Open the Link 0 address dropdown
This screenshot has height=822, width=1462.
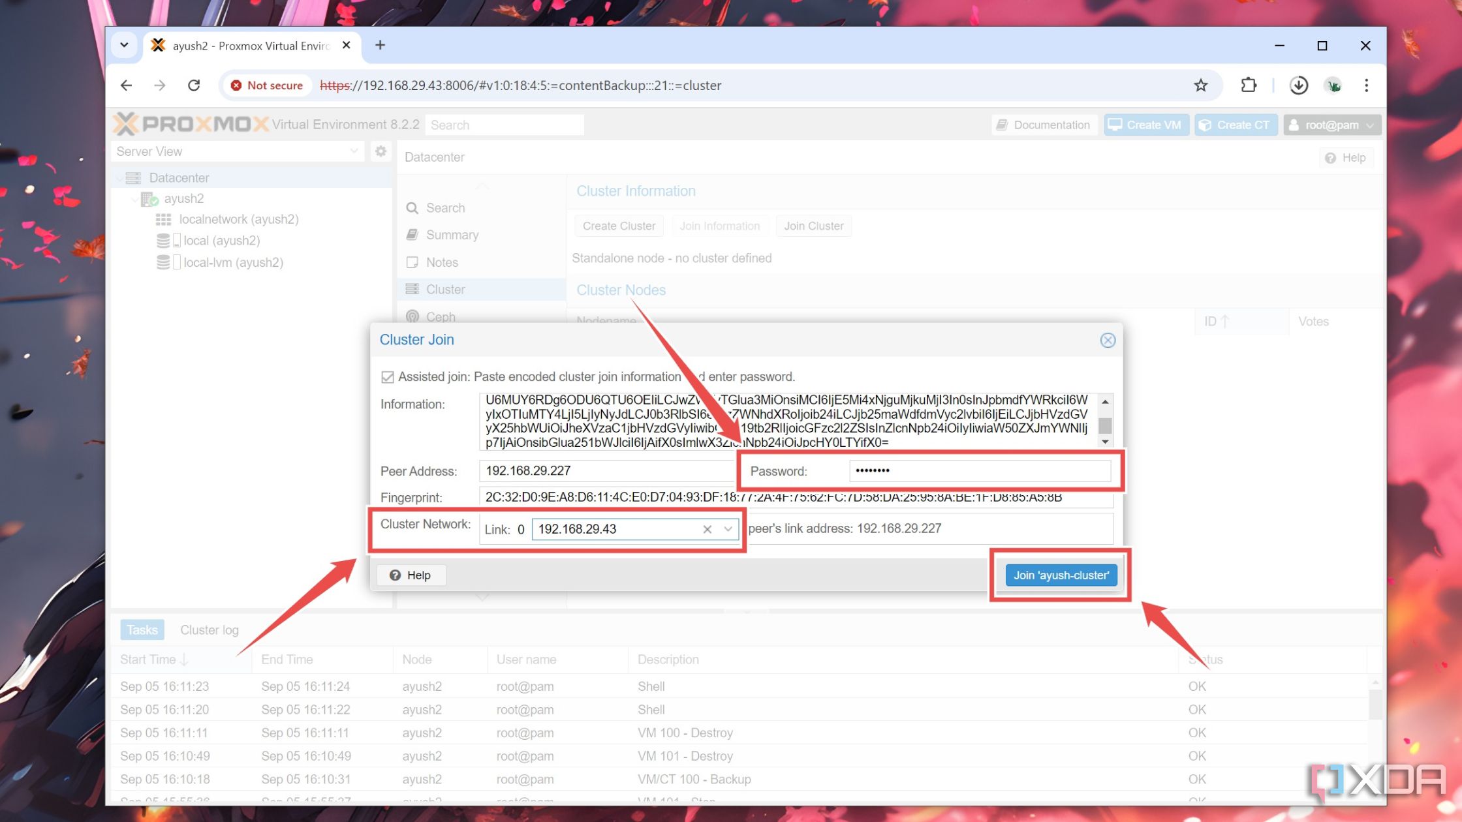coord(728,529)
